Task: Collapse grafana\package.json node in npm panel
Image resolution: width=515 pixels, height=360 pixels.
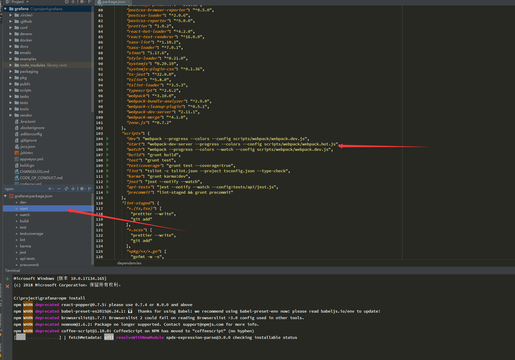Action: click(x=5, y=196)
